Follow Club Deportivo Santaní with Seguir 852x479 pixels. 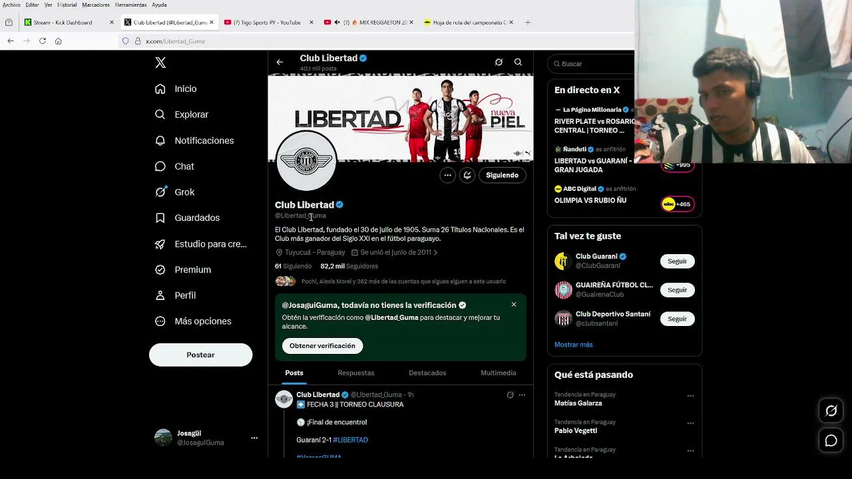(x=677, y=319)
